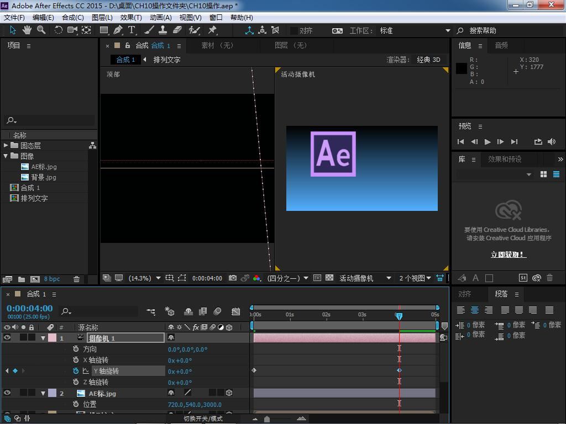
Task: Enable the Snapping (对齐) checkbox
Action: point(294,31)
